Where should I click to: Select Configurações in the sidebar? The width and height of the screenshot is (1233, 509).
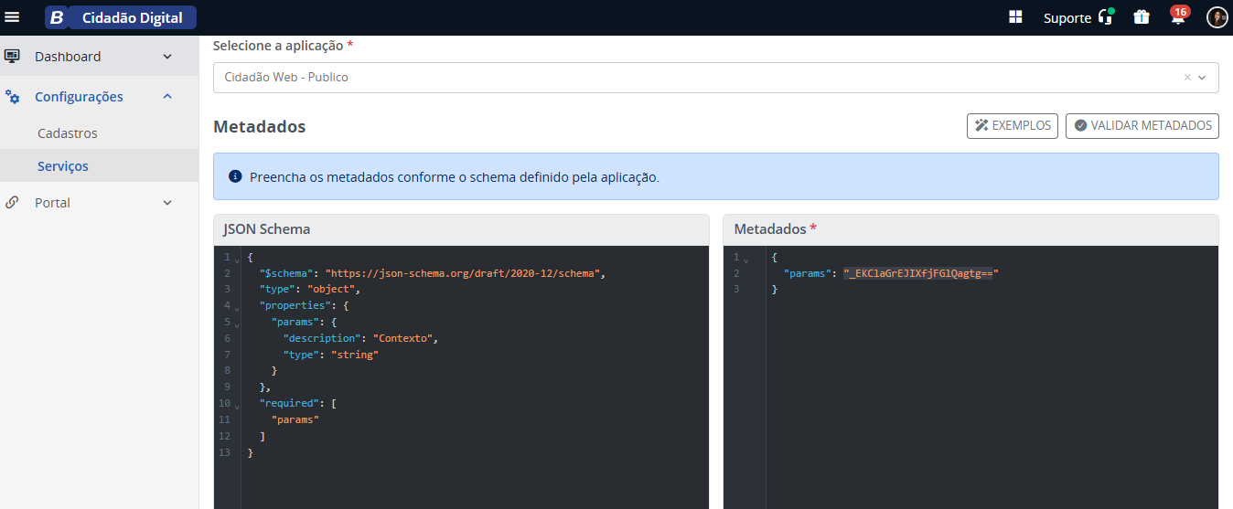[x=99, y=97]
